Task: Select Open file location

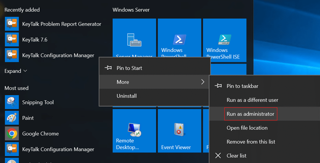Action: (247, 128)
